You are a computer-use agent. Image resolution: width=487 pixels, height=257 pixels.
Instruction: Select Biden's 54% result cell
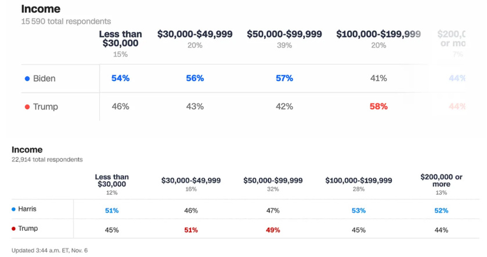(x=120, y=78)
